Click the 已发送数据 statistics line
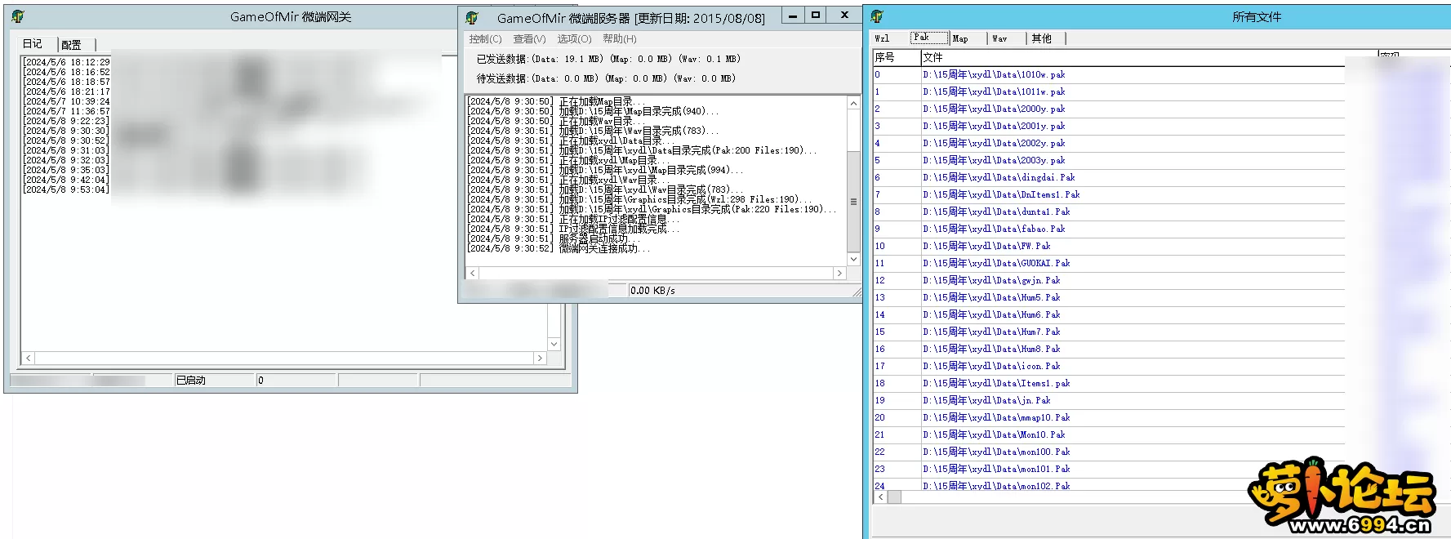1451x539 pixels. pos(608,59)
